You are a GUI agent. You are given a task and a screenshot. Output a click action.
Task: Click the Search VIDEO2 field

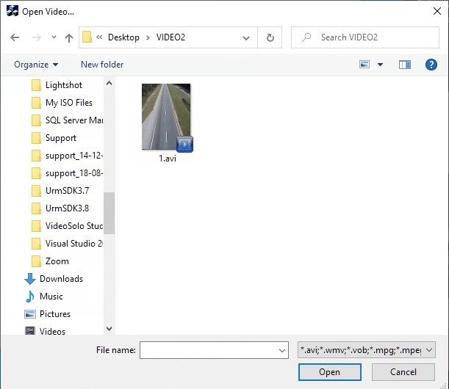click(364, 37)
